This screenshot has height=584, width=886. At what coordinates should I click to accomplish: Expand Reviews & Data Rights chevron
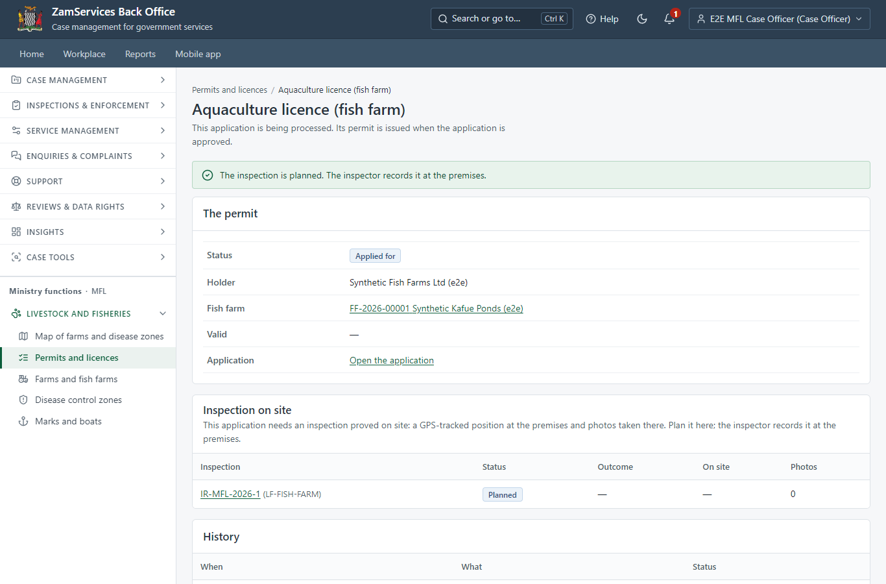coord(163,206)
